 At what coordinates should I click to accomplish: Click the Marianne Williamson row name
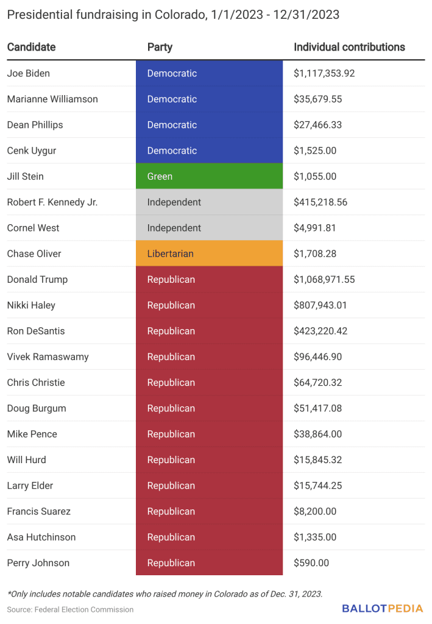[52, 99]
